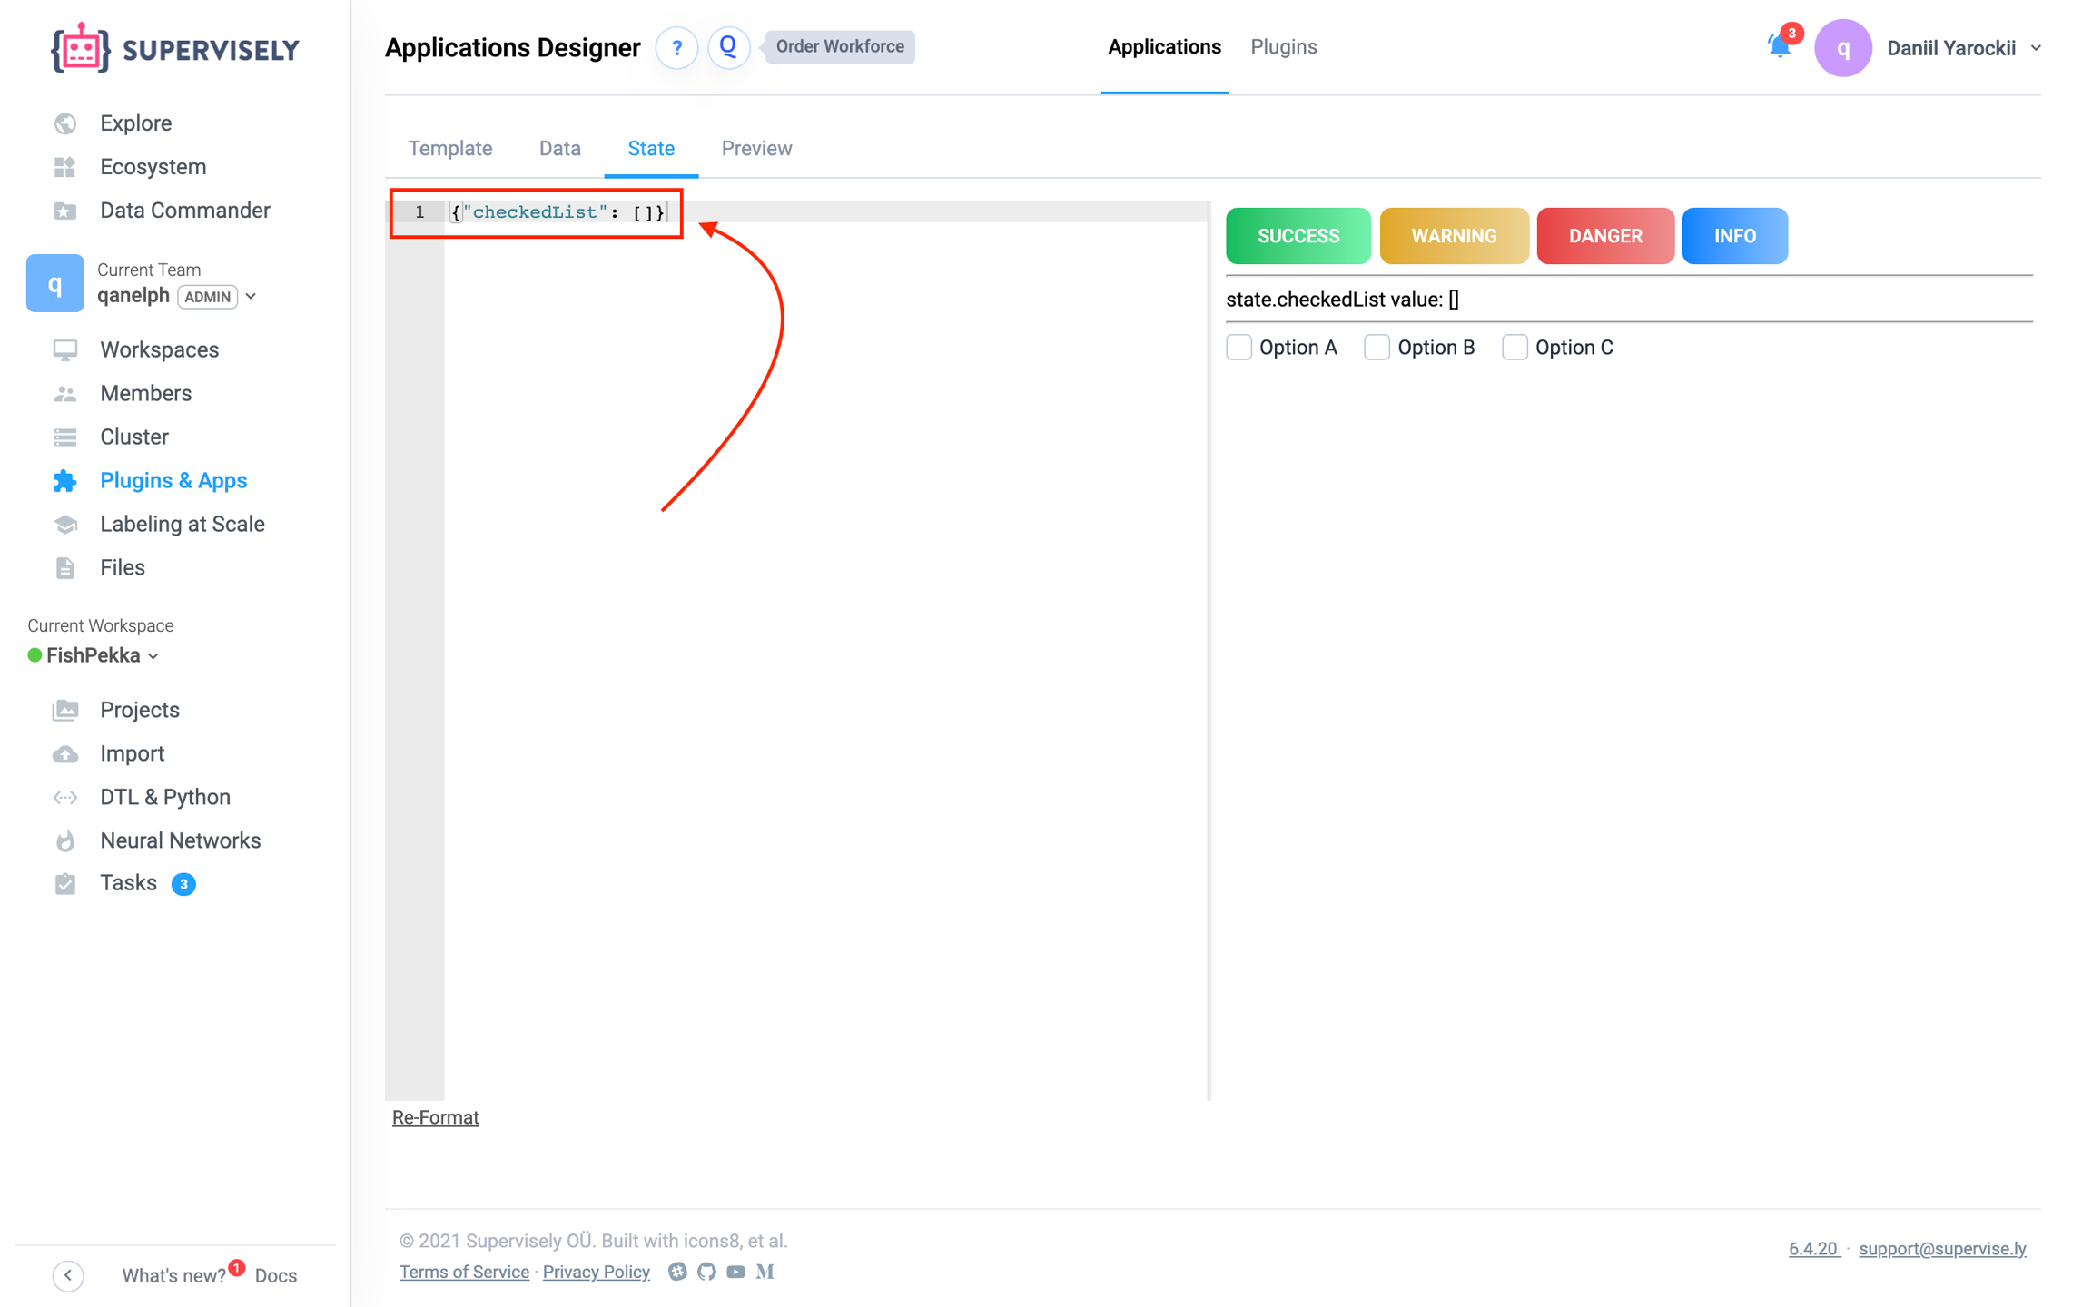Click the Re-Format link
The width and height of the screenshot is (2092, 1307).
coord(435,1117)
